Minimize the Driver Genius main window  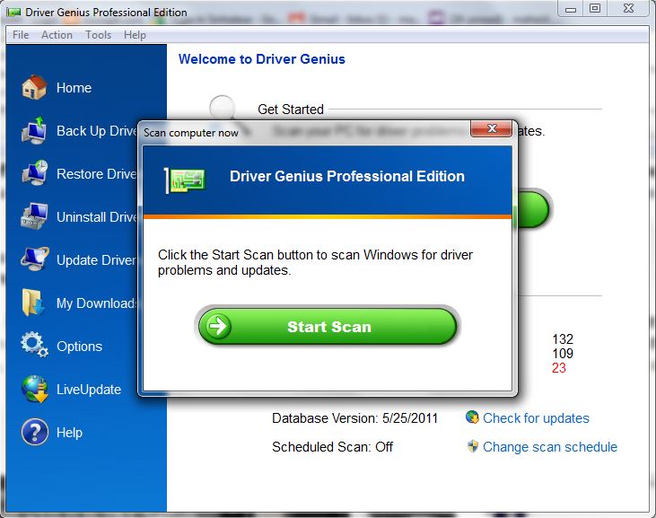tap(571, 9)
